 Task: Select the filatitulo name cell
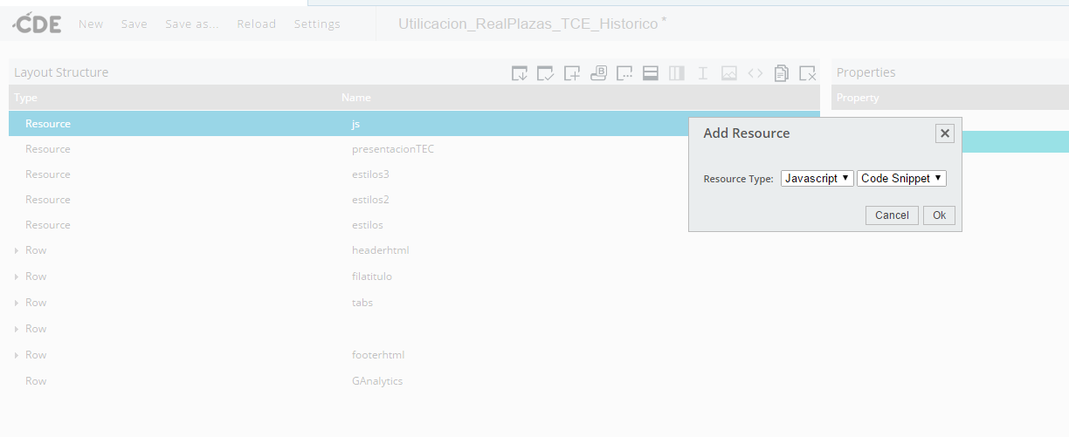tap(372, 277)
